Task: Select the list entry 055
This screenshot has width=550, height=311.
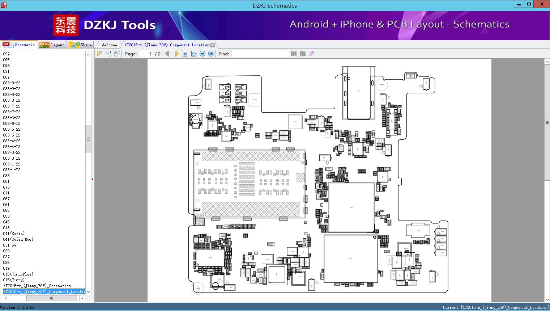Action: (7, 210)
